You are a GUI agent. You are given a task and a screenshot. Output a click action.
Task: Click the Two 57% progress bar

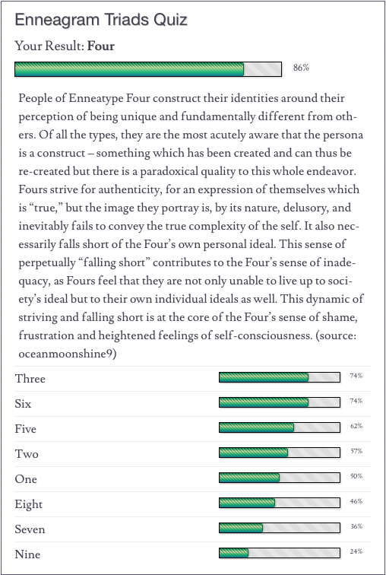tap(280, 453)
